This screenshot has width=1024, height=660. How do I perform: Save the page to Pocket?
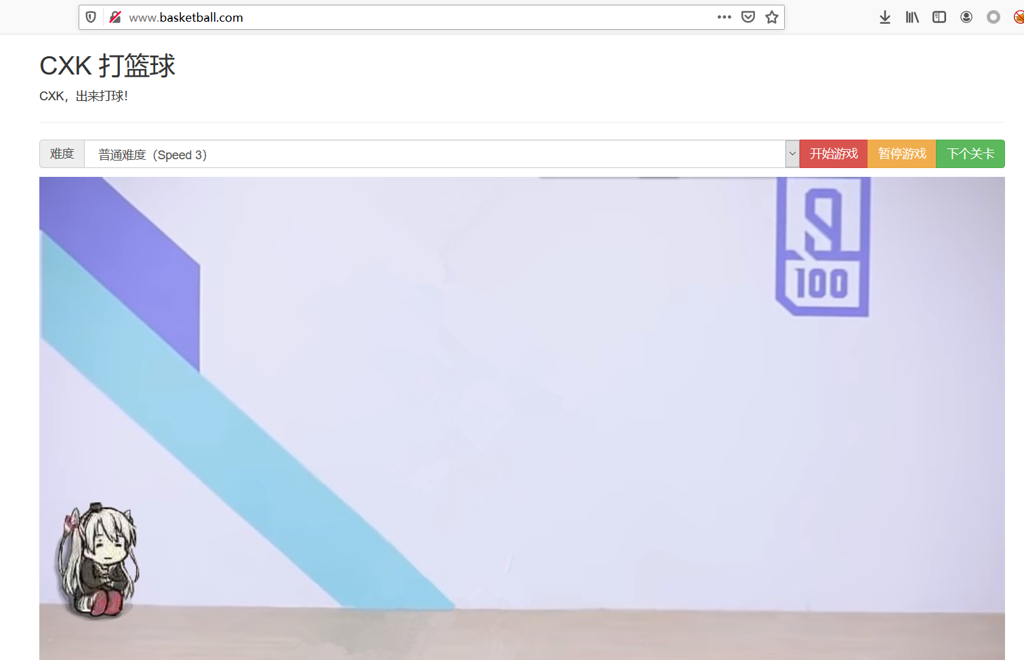[748, 17]
